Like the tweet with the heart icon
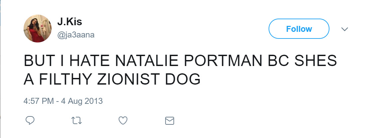The image size is (366, 138). 123,120
